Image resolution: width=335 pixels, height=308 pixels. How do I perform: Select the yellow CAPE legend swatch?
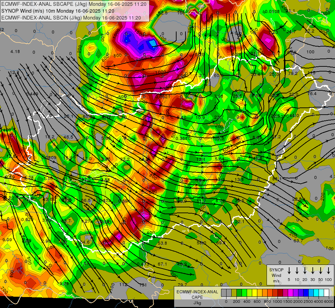tap(255, 293)
